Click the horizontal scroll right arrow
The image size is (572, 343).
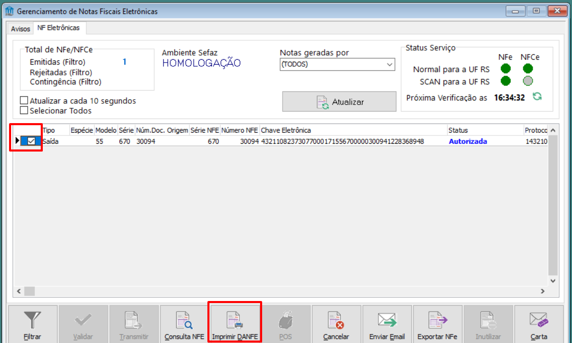click(x=542, y=291)
